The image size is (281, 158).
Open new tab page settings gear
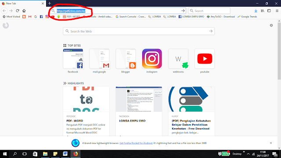coord(271,25)
